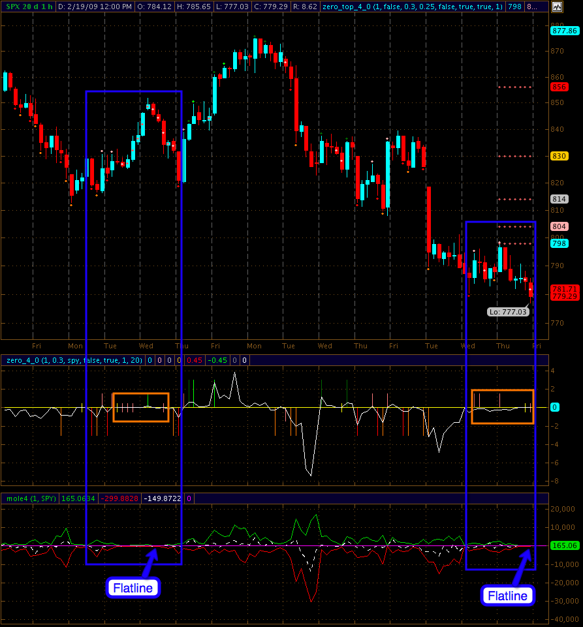
Task: Click the red 779.29 current price tag
Action: pos(563,296)
